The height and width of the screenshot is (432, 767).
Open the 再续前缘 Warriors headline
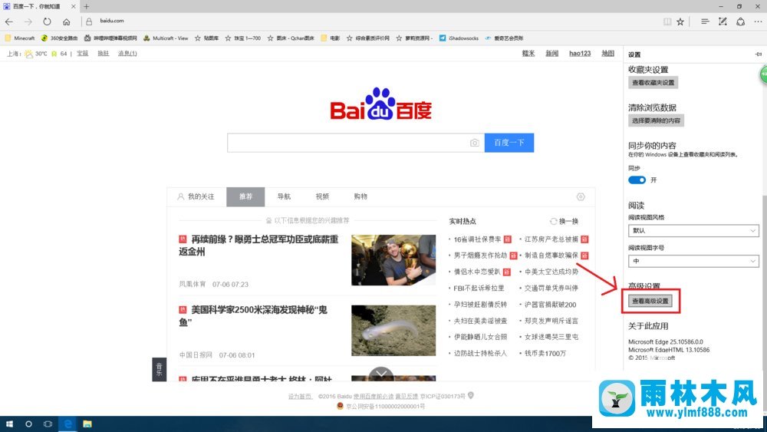coord(258,245)
